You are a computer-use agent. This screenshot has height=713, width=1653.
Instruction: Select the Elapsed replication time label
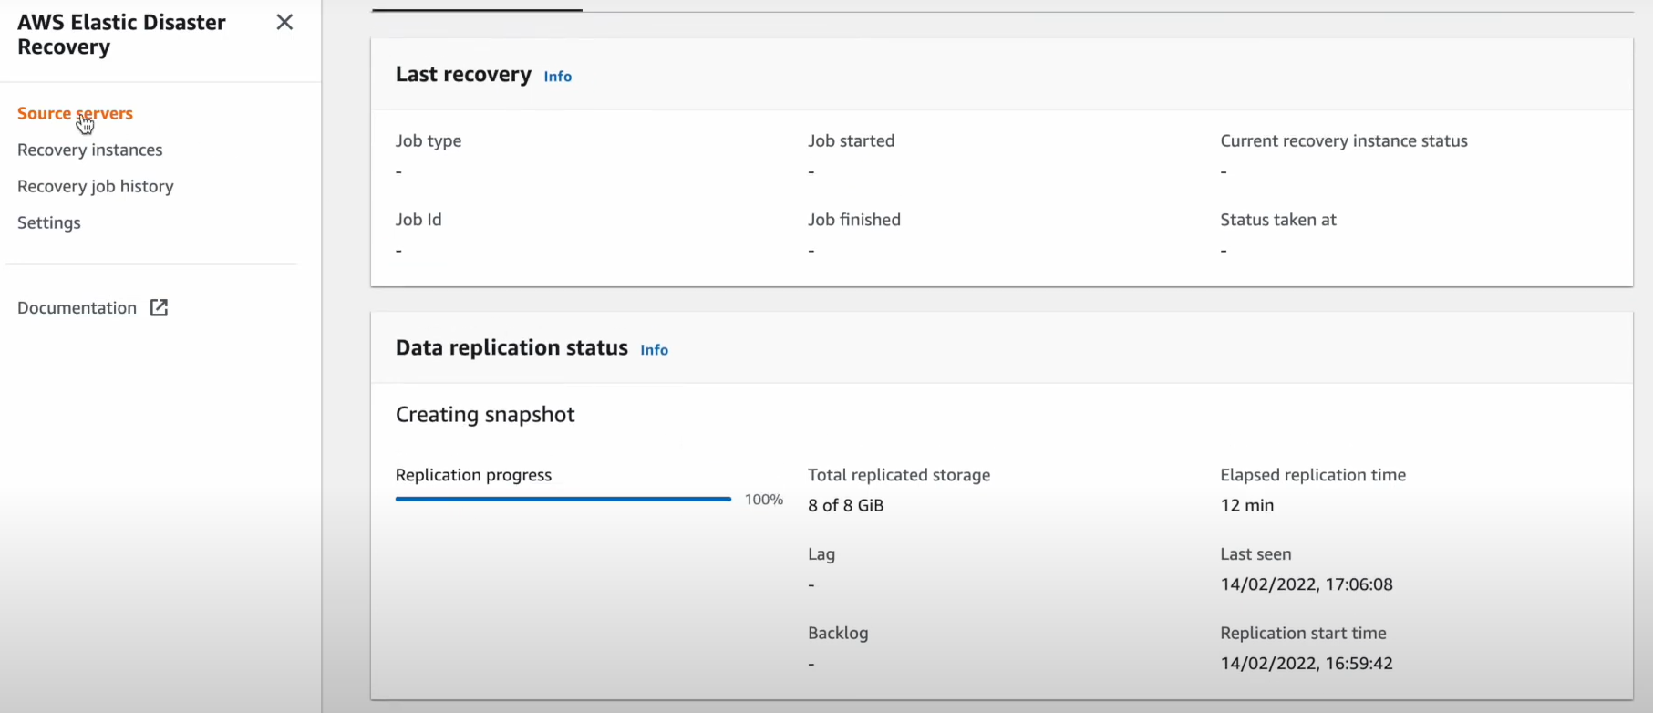click(x=1313, y=475)
